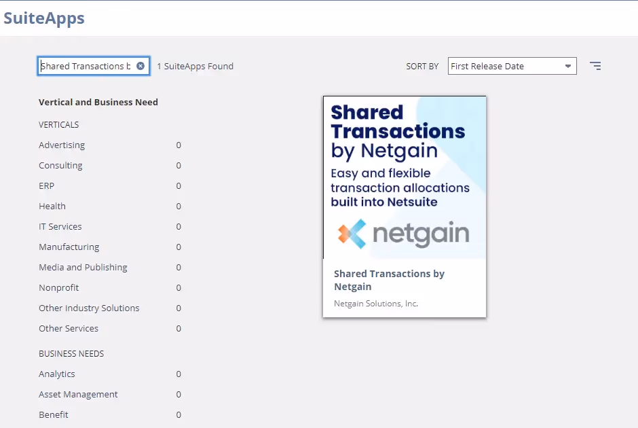The image size is (638, 428).
Task: Filter by Other Industry Solutions
Action: tap(89, 308)
